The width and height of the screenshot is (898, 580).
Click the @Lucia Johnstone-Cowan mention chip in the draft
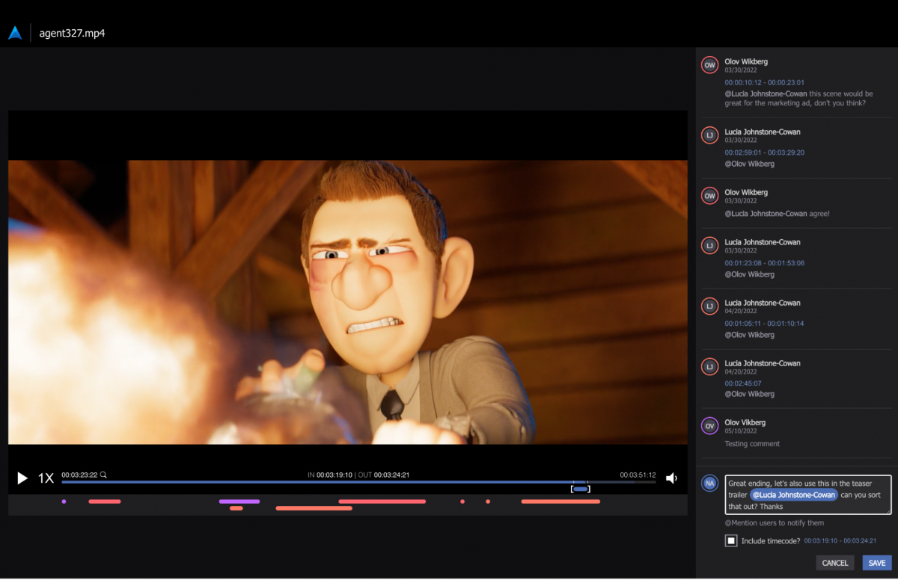tap(793, 494)
